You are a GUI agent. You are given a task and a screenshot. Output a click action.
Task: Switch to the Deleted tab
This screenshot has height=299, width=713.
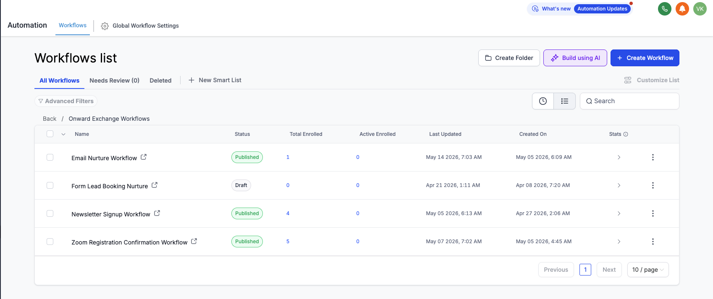[160, 81]
